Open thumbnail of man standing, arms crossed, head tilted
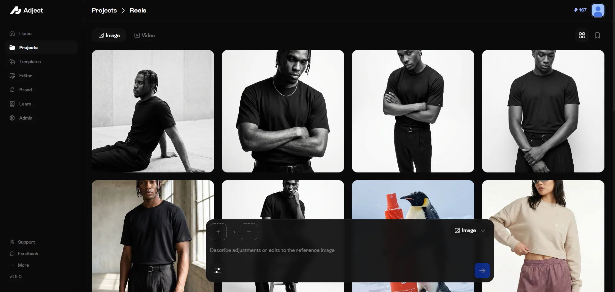The height and width of the screenshot is (292, 615). coord(413,111)
